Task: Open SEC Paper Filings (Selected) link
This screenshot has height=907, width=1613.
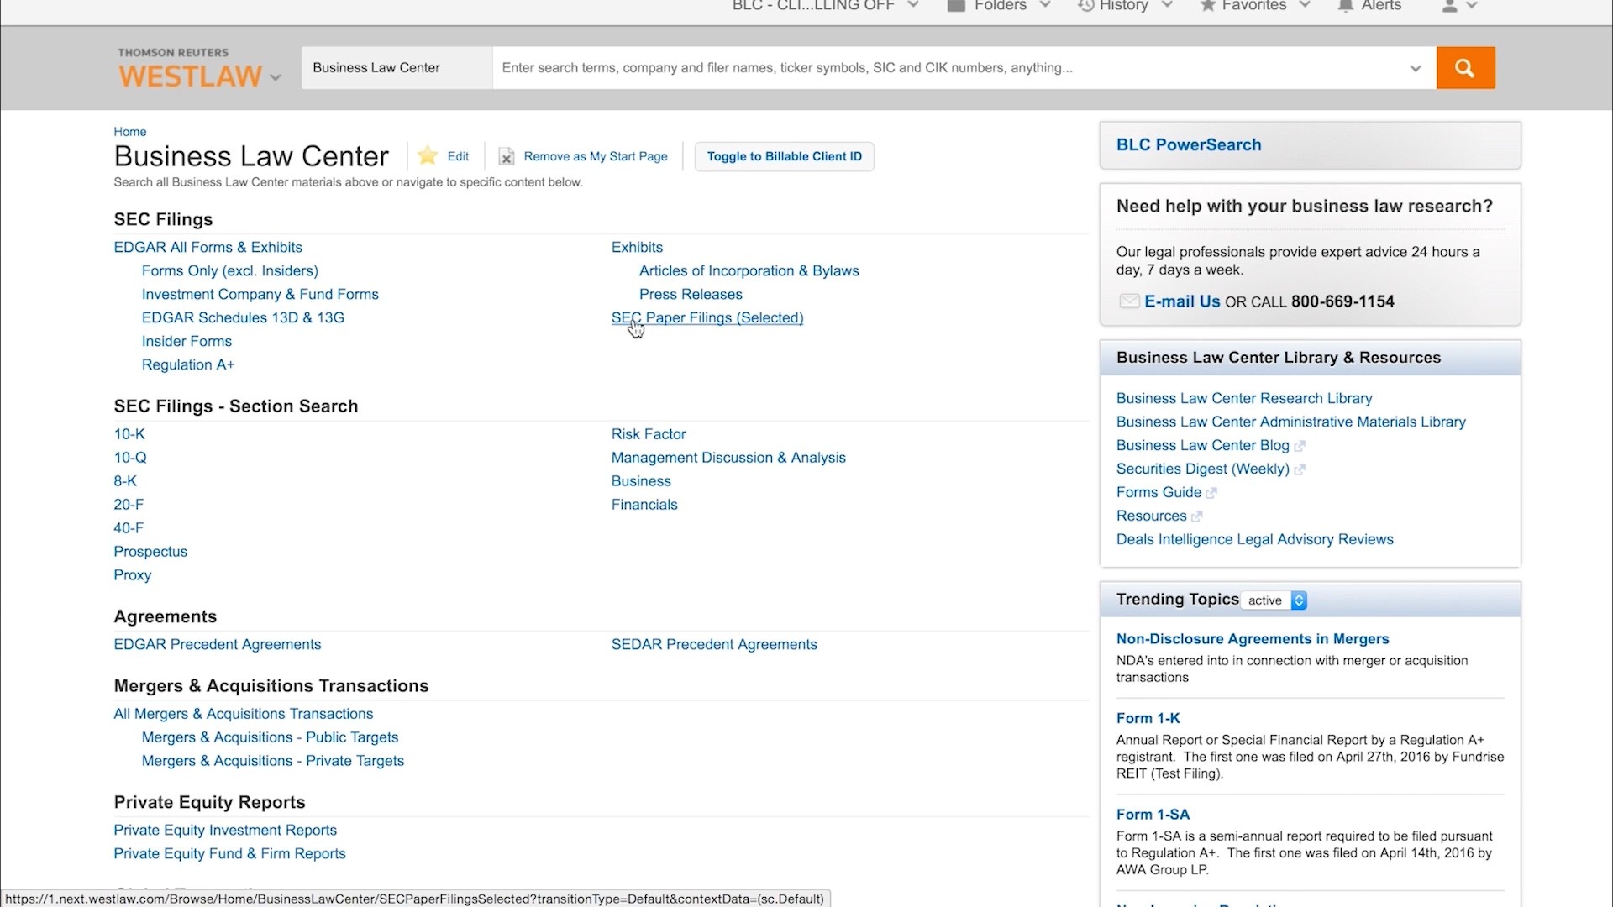Action: [707, 317]
